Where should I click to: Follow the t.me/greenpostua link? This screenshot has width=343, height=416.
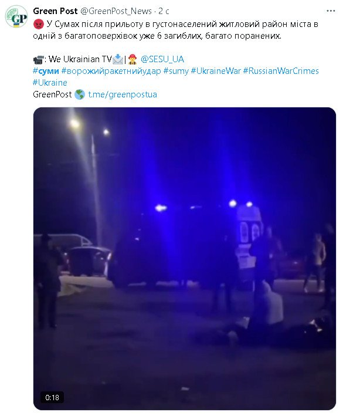point(123,94)
